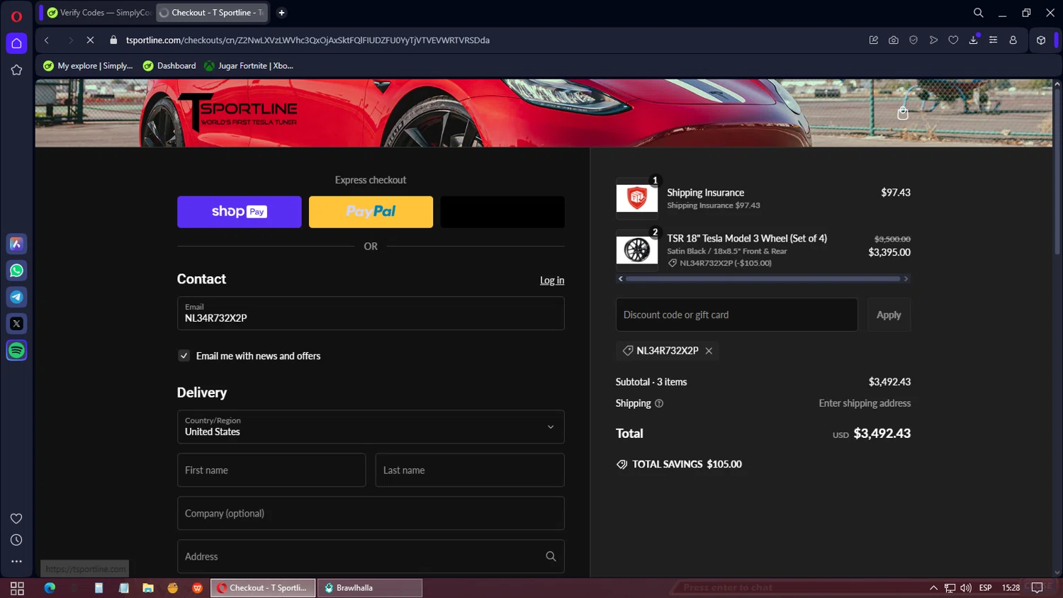Open the Easy Setup menu icon
The width and height of the screenshot is (1063, 598).
993,40
